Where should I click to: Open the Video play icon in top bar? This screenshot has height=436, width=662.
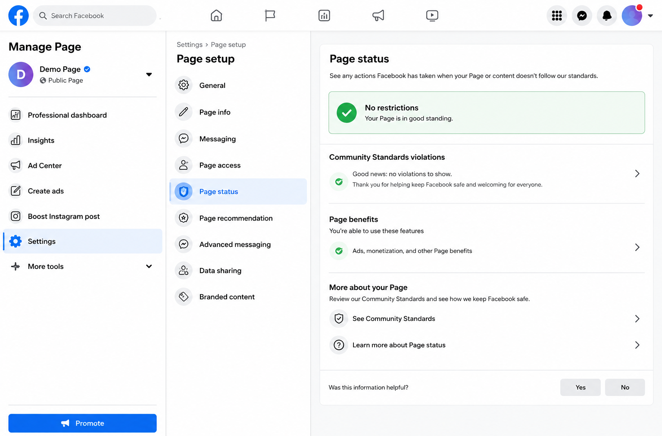click(432, 16)
